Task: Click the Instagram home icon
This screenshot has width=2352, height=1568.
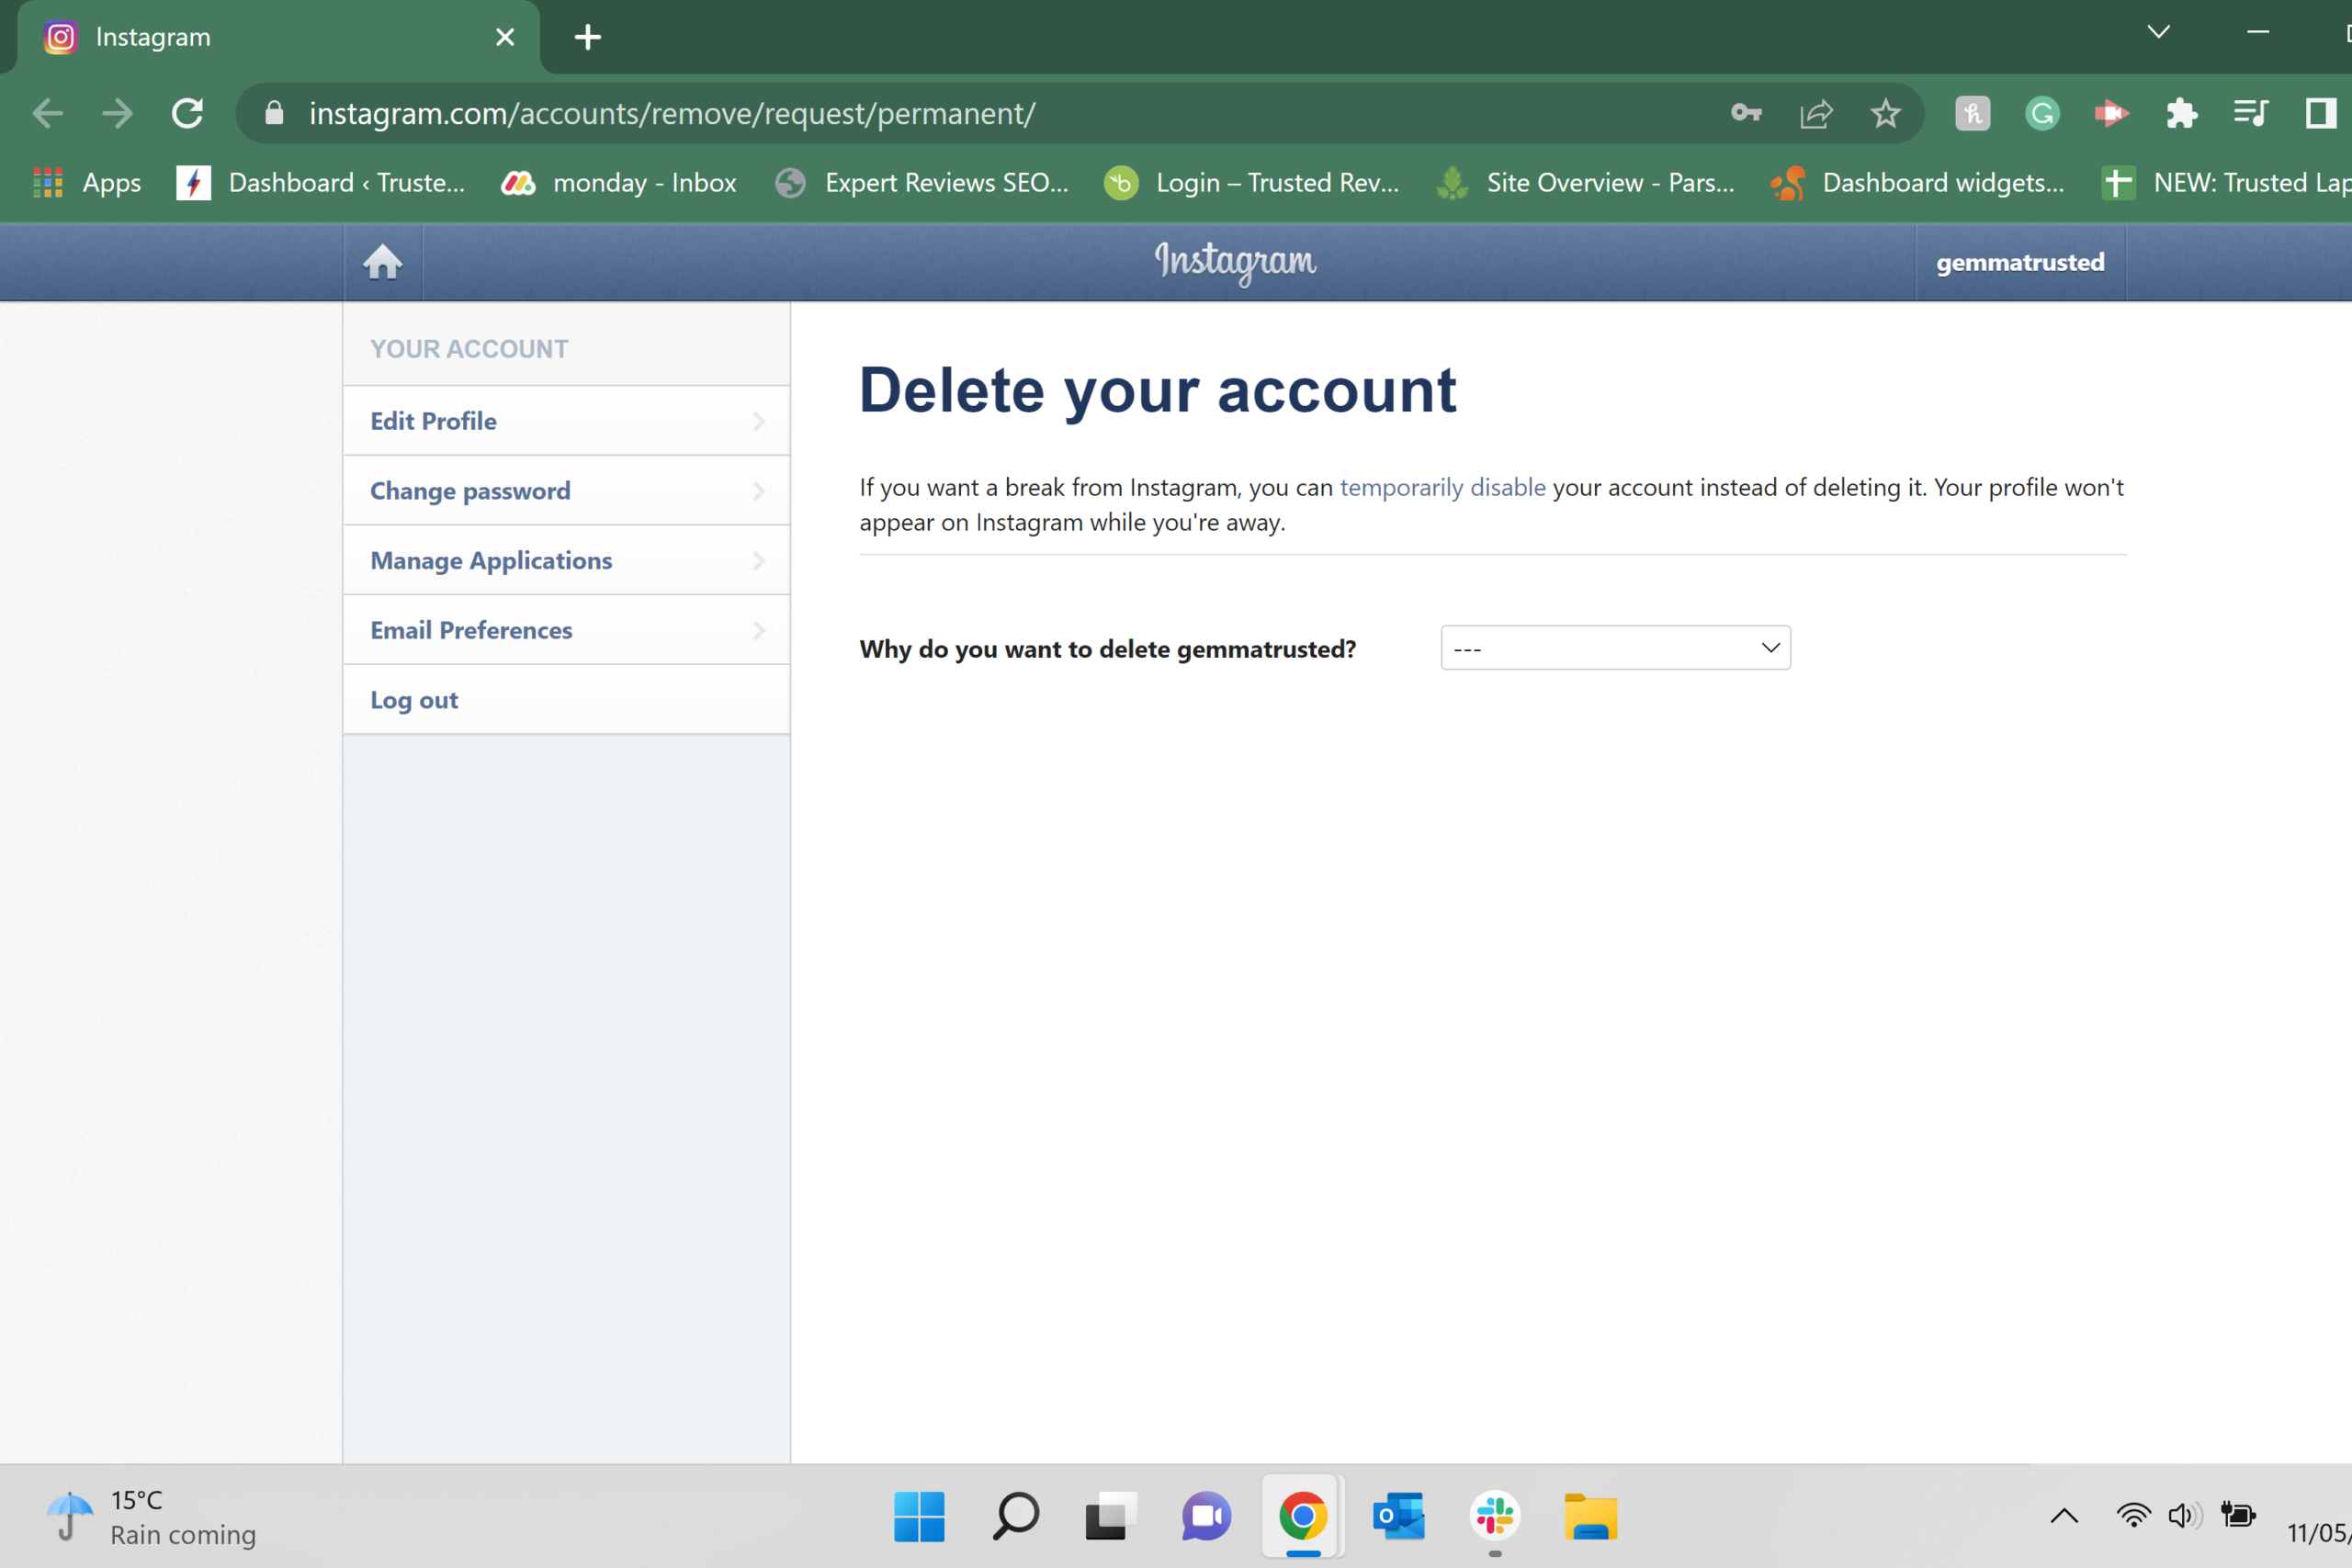Action: [383, 261]
